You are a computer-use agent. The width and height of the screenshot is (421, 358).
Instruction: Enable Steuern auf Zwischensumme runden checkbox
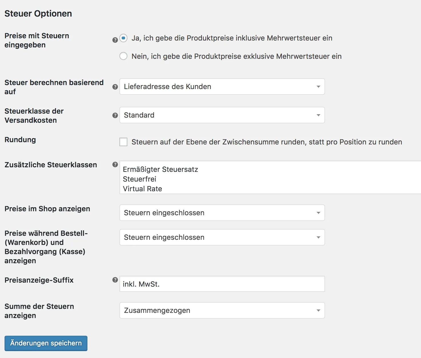[123, 142]
